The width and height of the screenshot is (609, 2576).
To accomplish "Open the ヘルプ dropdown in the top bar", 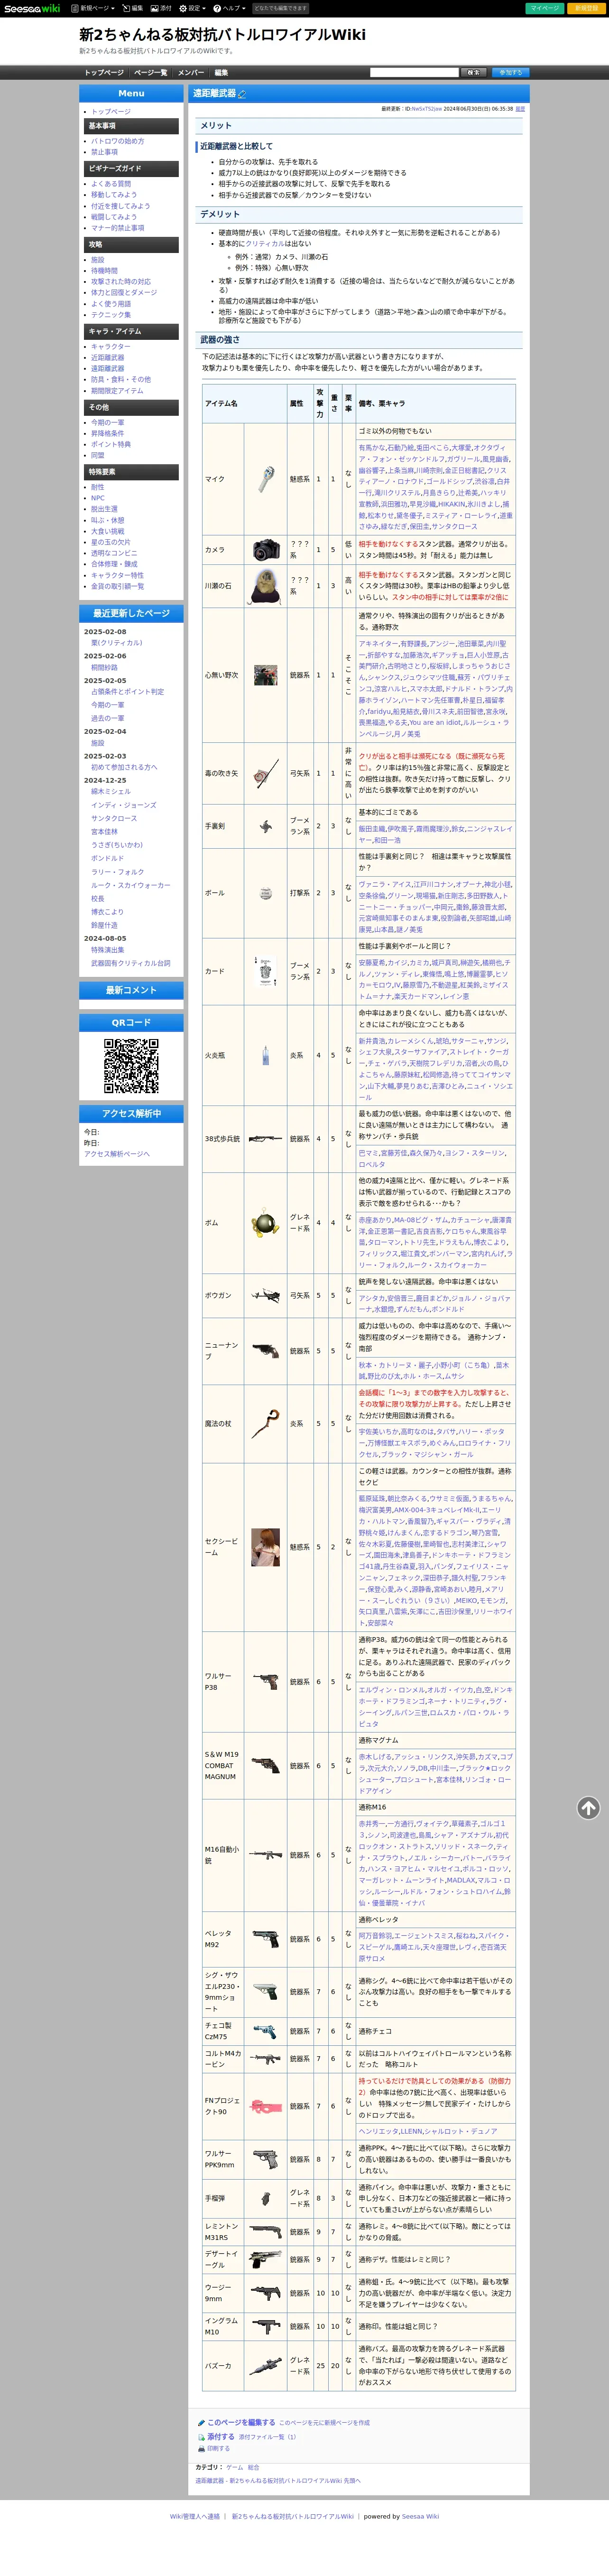I will click(x=228, y=8).
